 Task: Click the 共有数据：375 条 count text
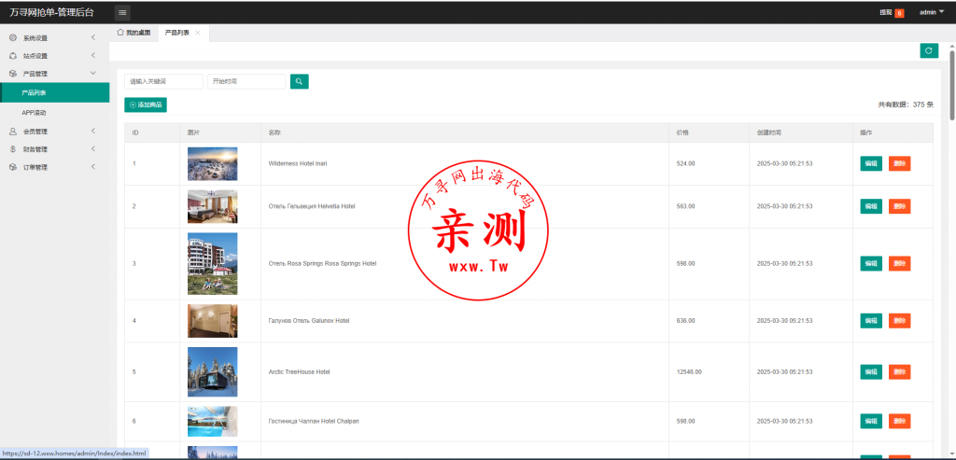(906, 105)
